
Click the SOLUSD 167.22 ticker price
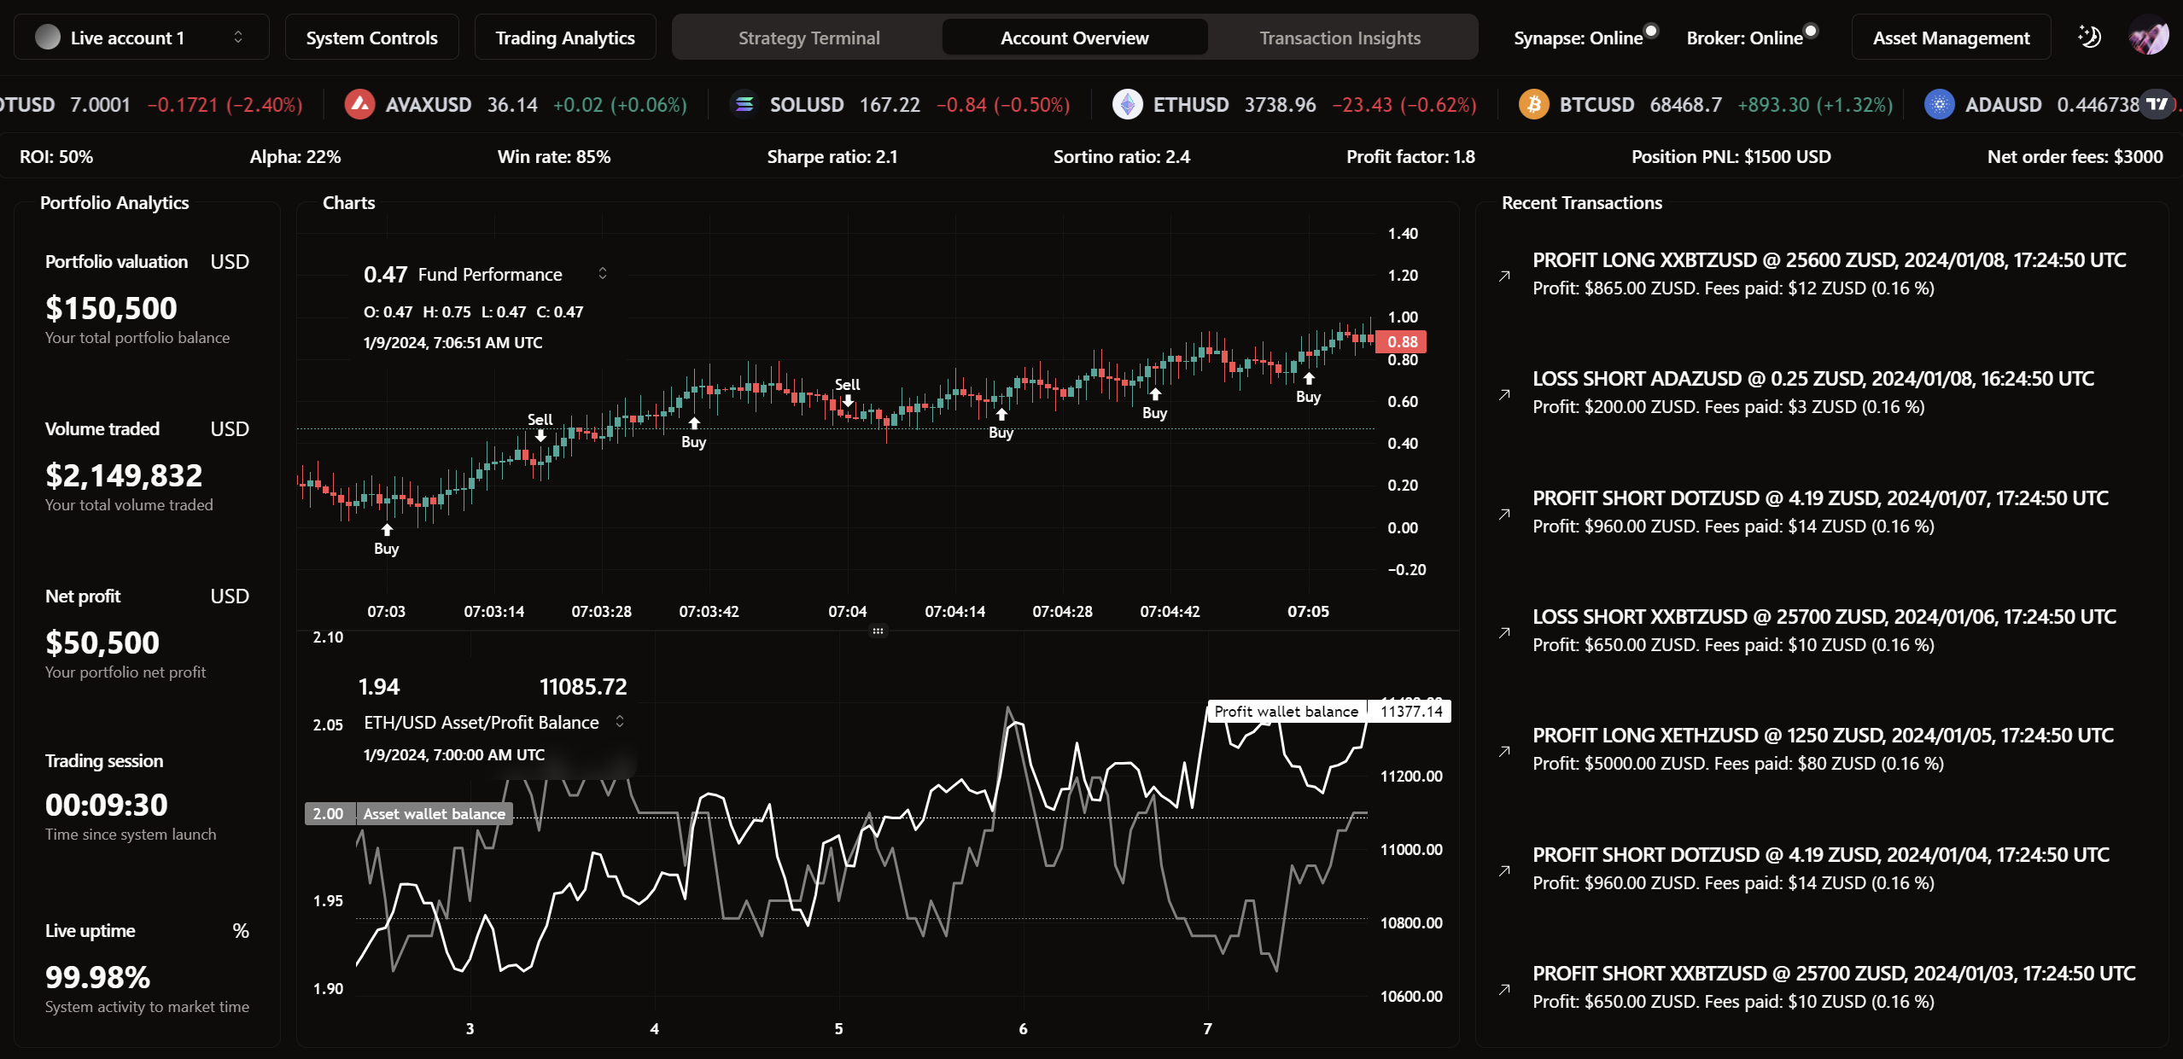click(x=890, y=105)
